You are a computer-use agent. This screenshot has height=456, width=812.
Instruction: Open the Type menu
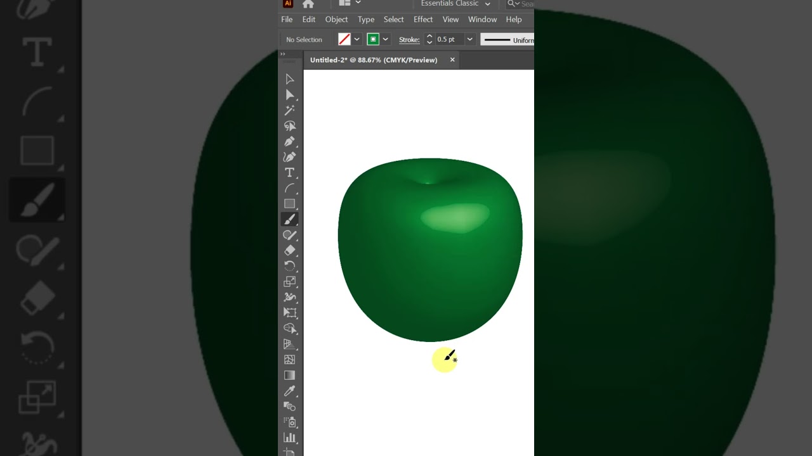365,20
